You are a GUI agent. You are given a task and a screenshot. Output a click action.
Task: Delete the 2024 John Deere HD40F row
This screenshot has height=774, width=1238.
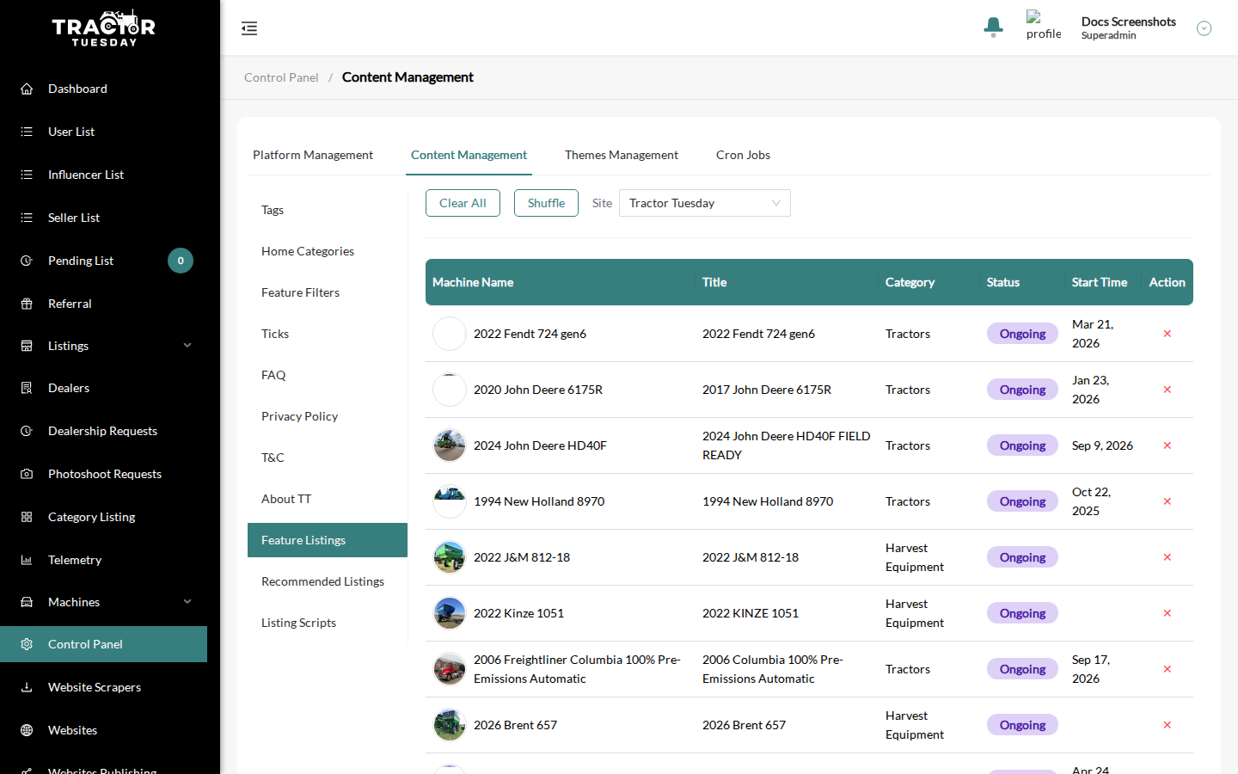[x=1167, y=445]
